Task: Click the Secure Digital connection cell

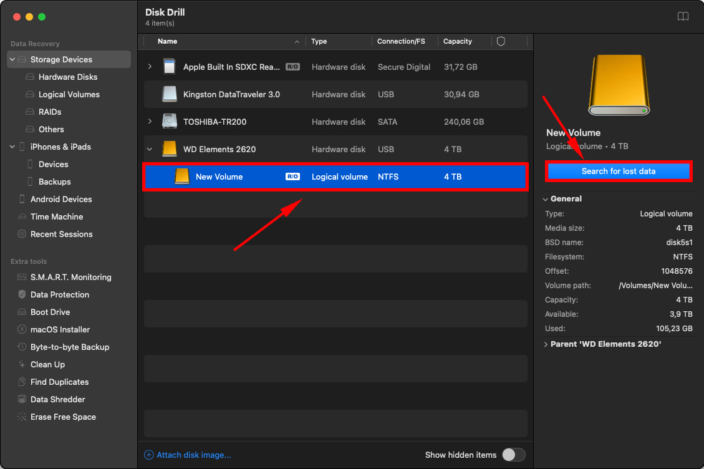Action: (x=403, y=67)
